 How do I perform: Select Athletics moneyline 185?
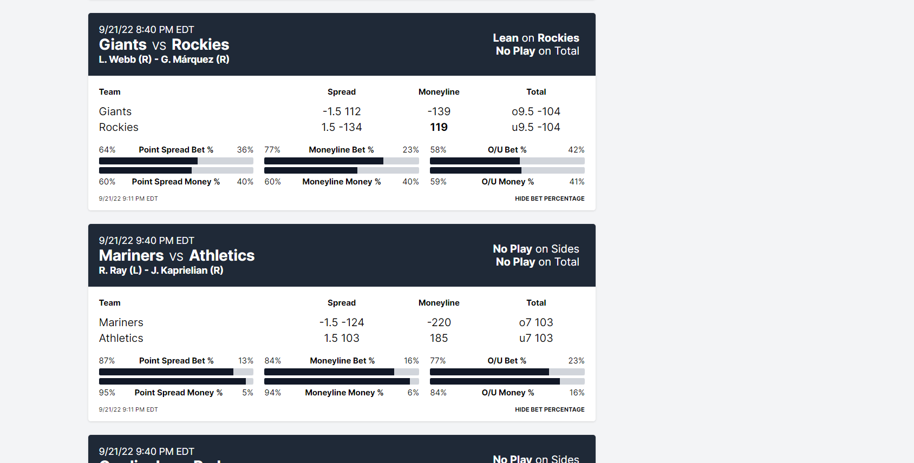pos(439,338)
